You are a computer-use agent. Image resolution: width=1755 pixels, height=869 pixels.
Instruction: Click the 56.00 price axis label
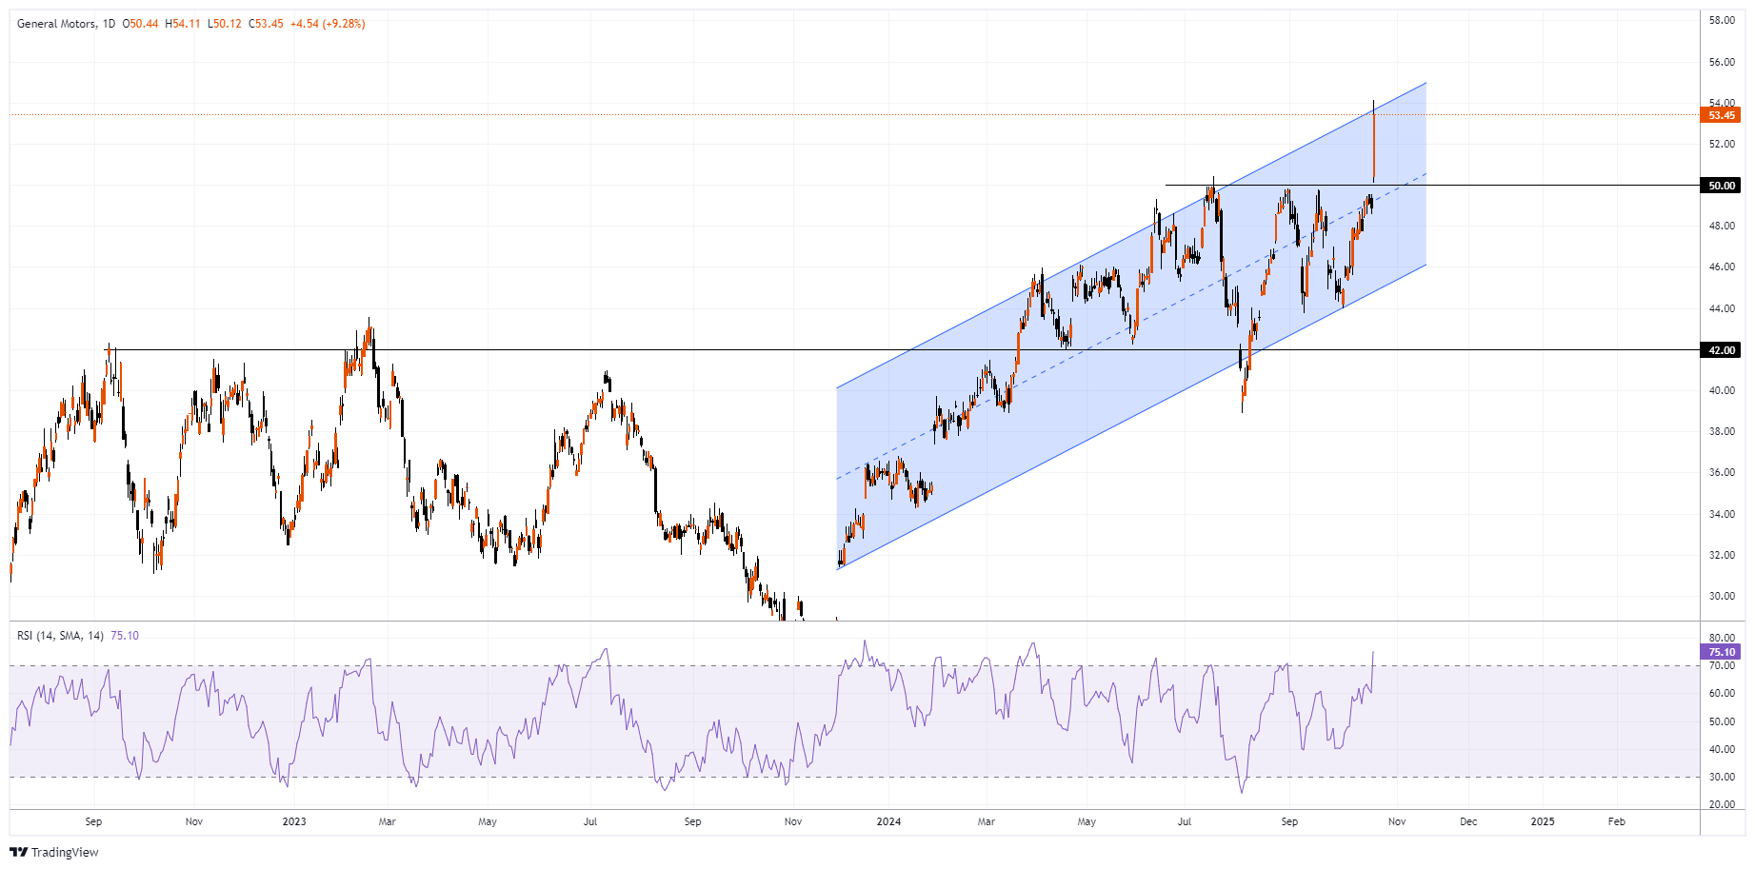[1722, 62]
